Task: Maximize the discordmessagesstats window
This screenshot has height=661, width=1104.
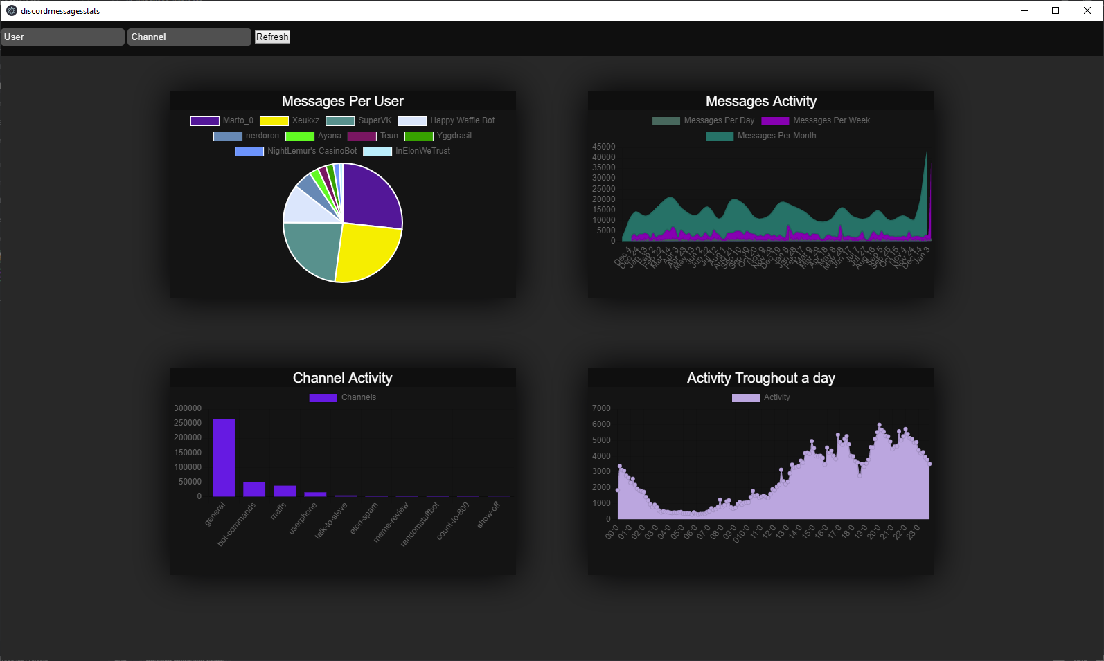Action: [1056, 10]
